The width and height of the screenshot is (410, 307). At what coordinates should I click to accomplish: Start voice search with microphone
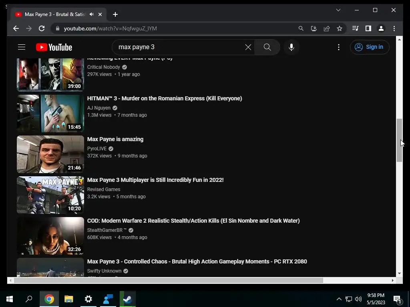coord(291,47)
